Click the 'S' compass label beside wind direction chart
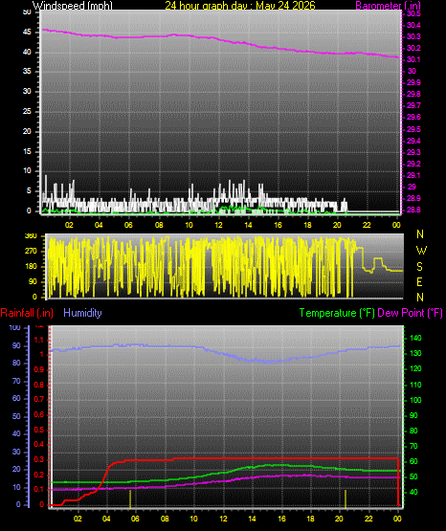The image size is (446, 531). pos(419,267)
